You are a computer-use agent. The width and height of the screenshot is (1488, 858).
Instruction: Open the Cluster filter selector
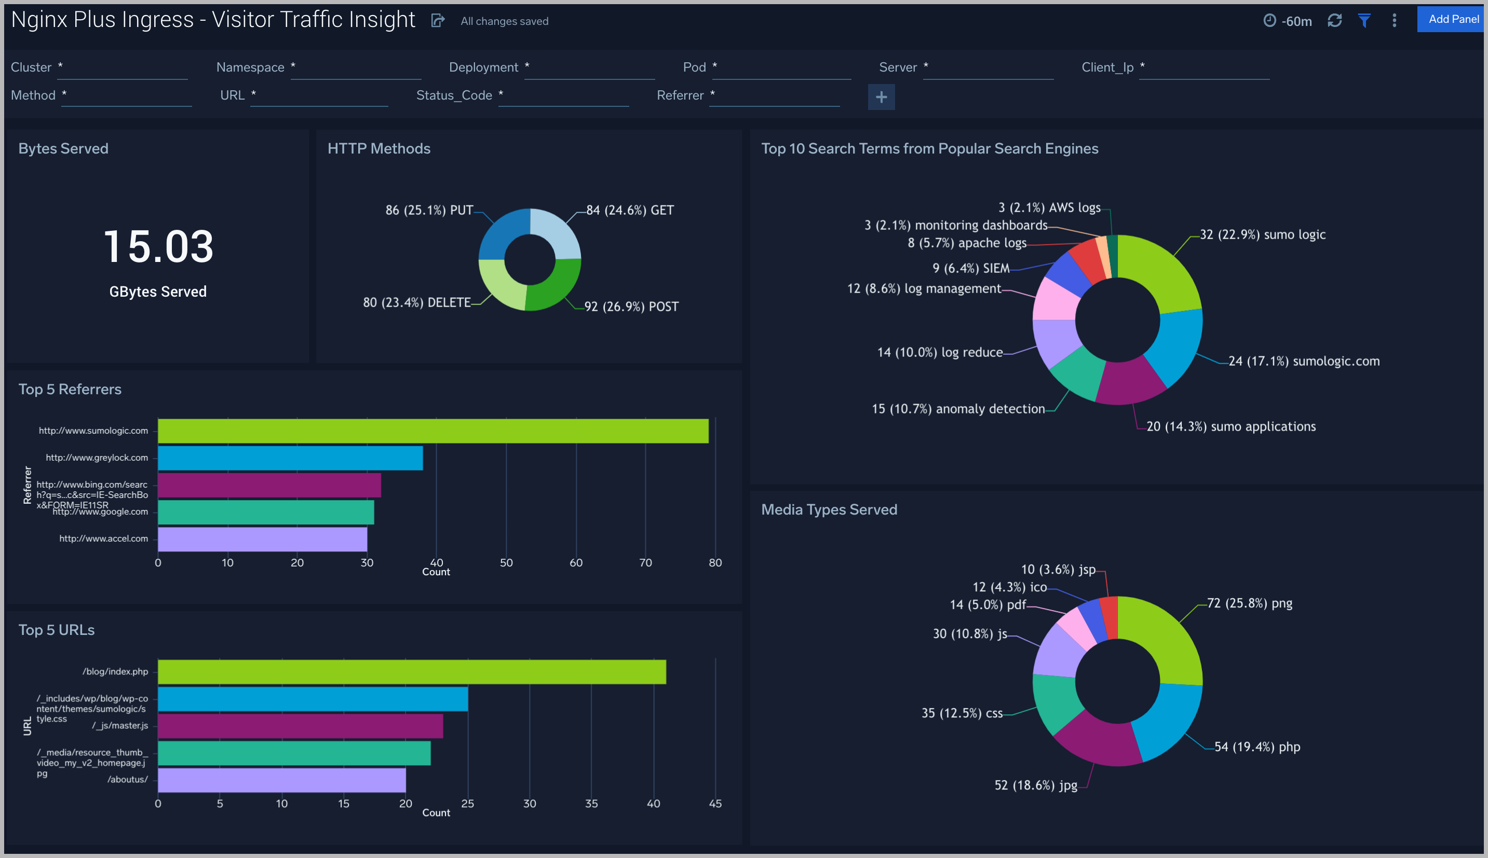[123, 68]
